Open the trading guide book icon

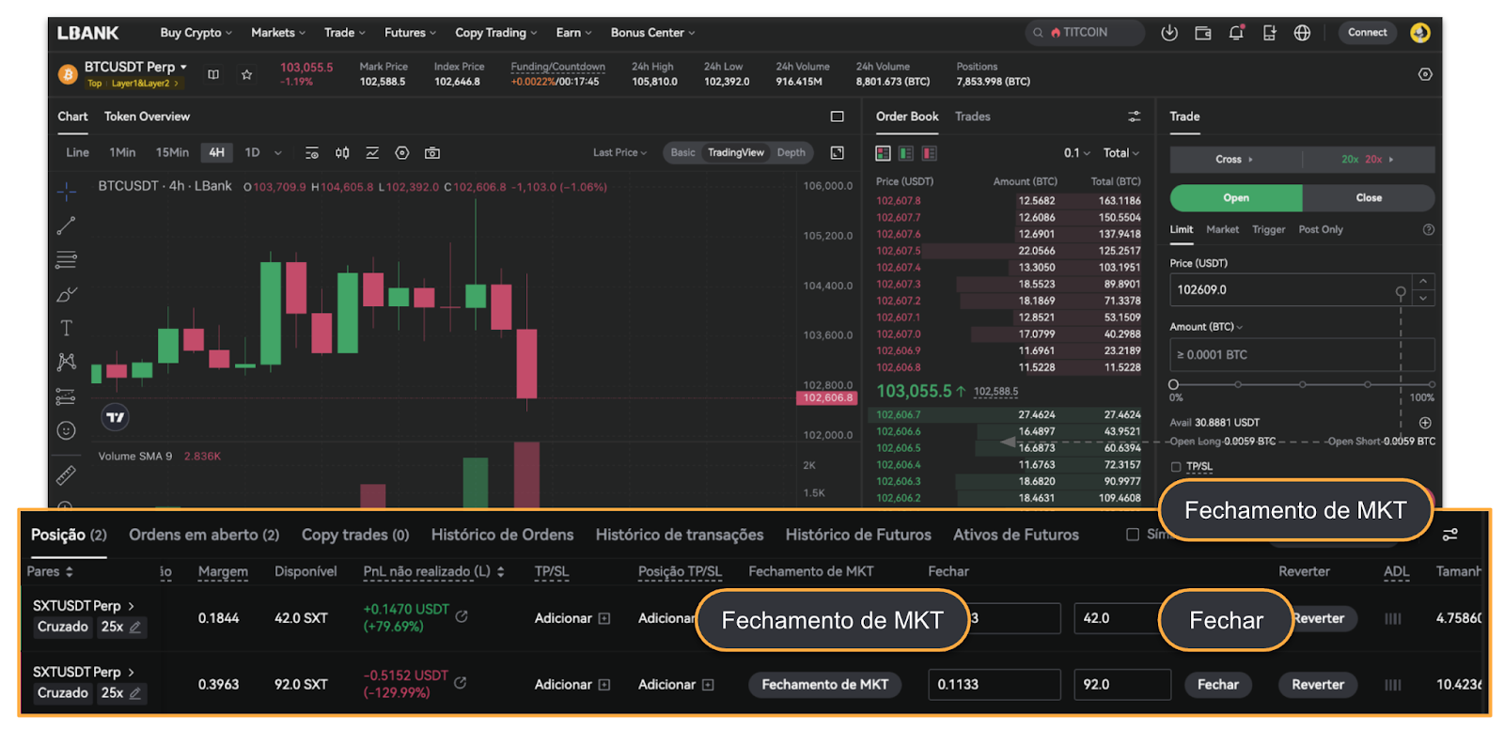[x=213, y=74]
